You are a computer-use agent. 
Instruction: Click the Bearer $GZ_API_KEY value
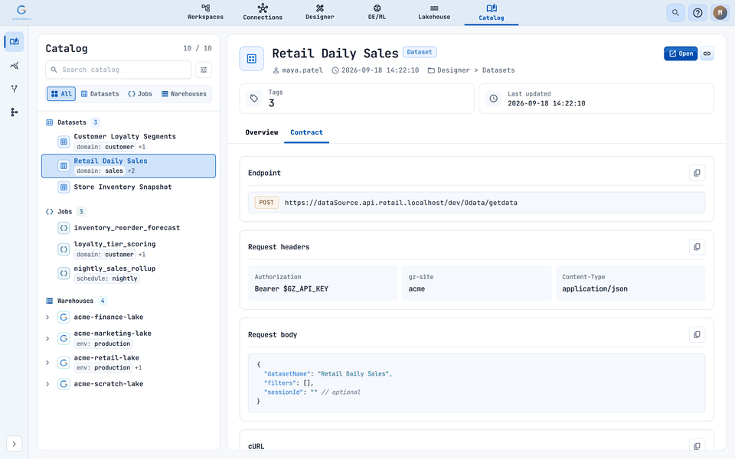pos(291,289)
